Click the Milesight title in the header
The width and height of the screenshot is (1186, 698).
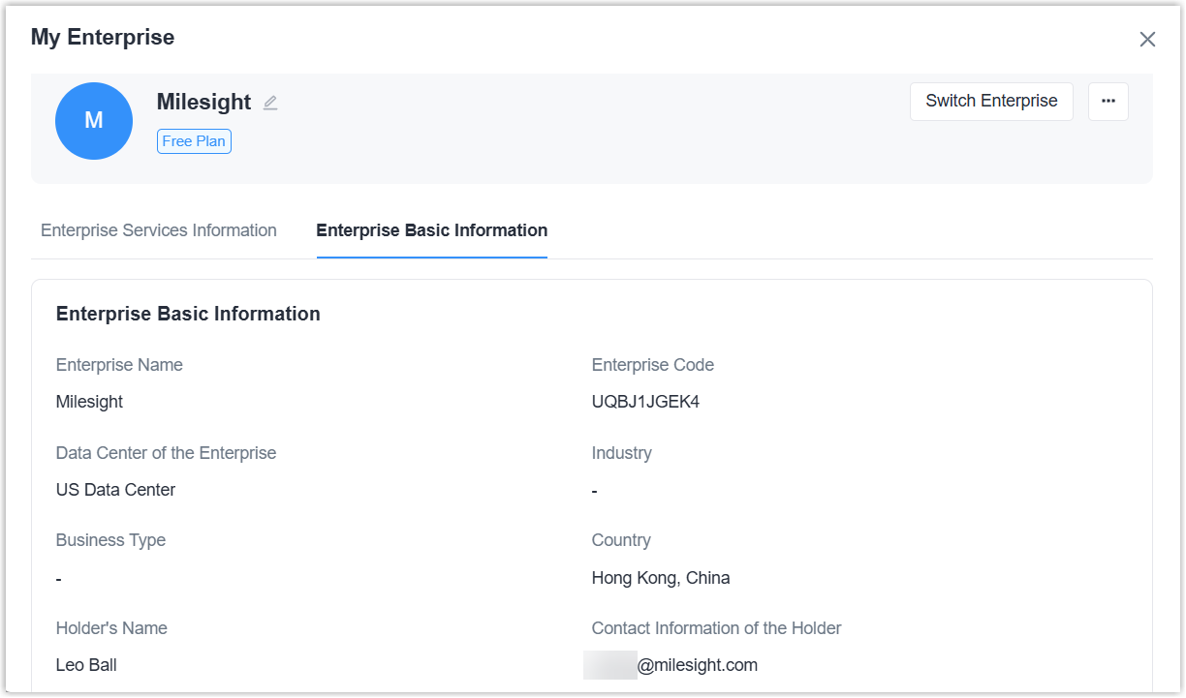point(203,103)
